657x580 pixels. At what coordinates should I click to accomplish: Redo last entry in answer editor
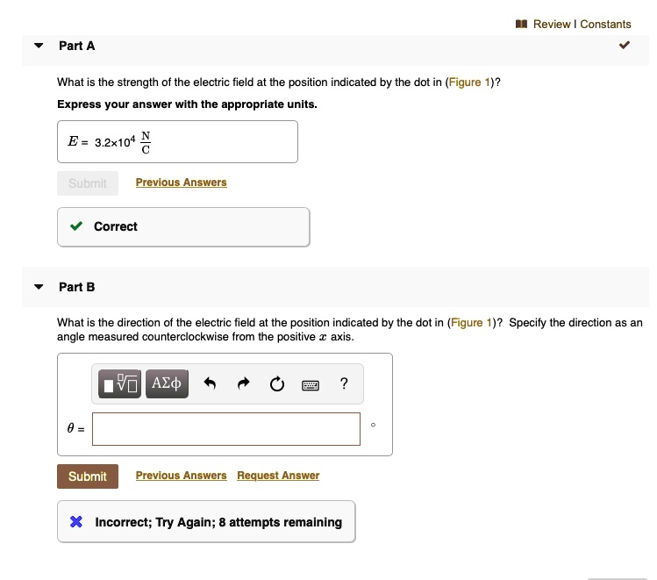[x=244, y=383]
